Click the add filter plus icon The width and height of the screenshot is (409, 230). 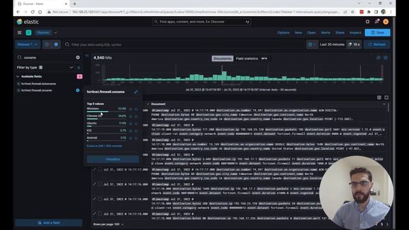pos(56,45)
